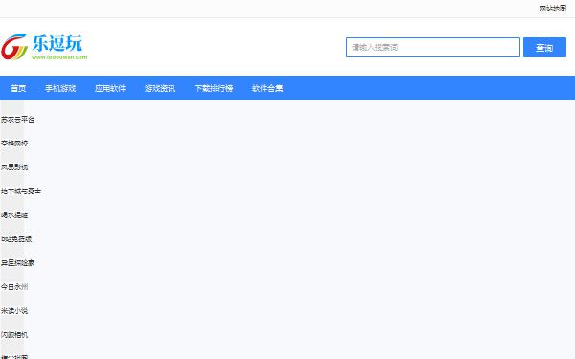Open the 米读小说 link
Image resolution: width=575 pixels, height=359 pixels.
(14, 311)
